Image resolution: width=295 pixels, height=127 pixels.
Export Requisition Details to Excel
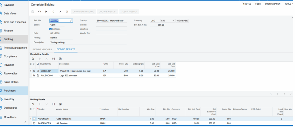tap(60, 59)
